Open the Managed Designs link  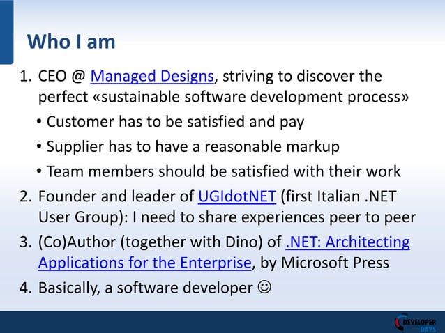coord(152,76)
